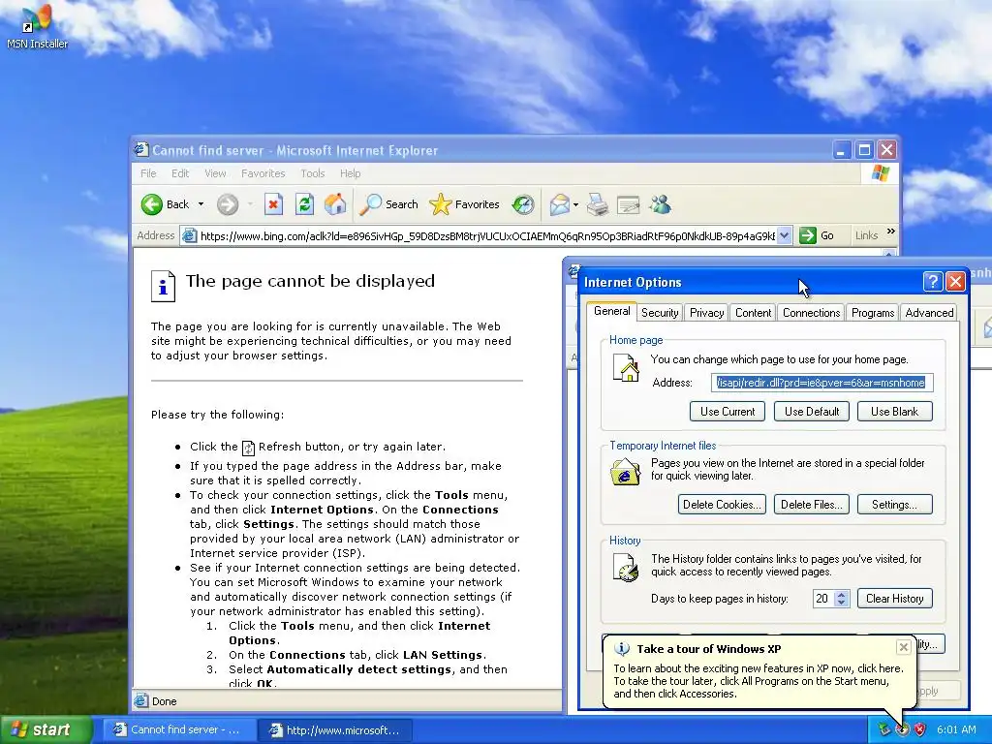This screenshot has width=992, height=744.
Task: Select the General tab in Internet Options
Action: (612, 311)
